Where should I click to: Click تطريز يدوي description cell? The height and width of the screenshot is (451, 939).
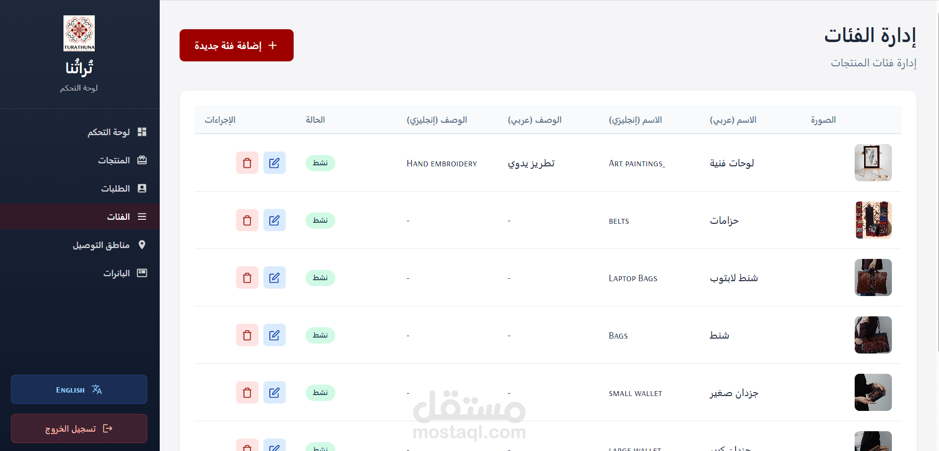(531, 163)
